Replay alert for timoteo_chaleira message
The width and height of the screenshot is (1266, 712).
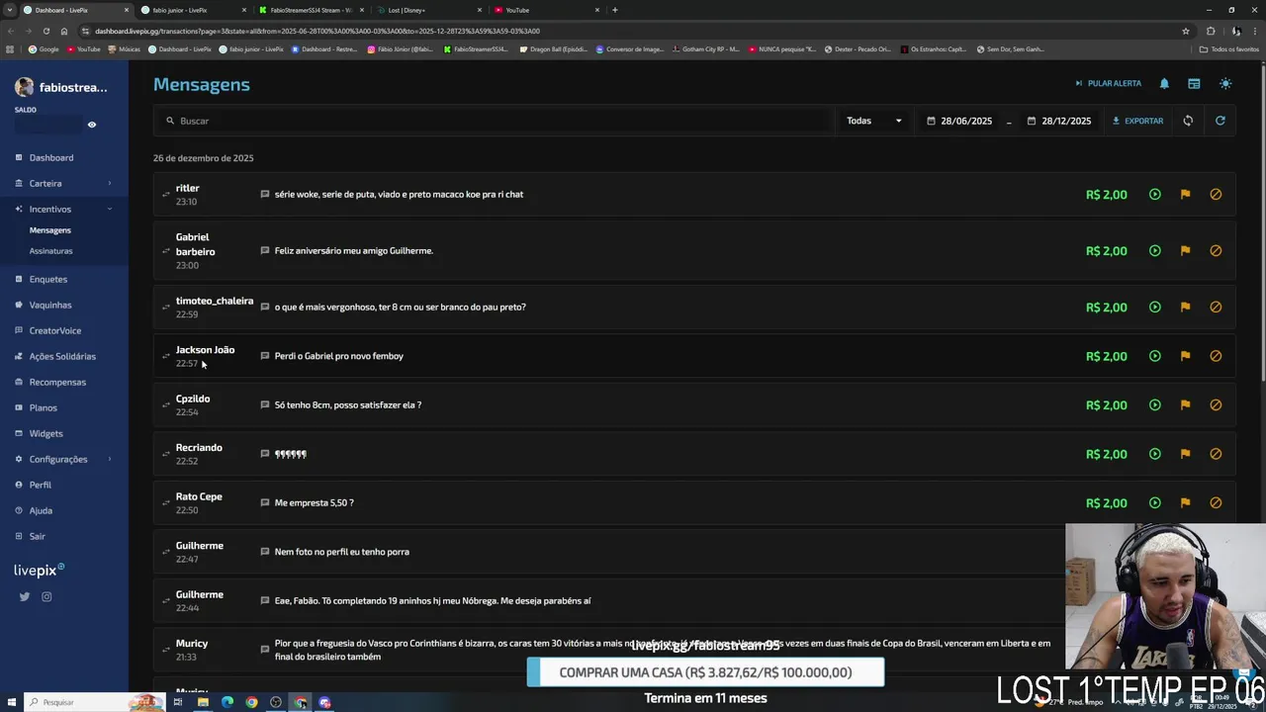point(1154,308)
